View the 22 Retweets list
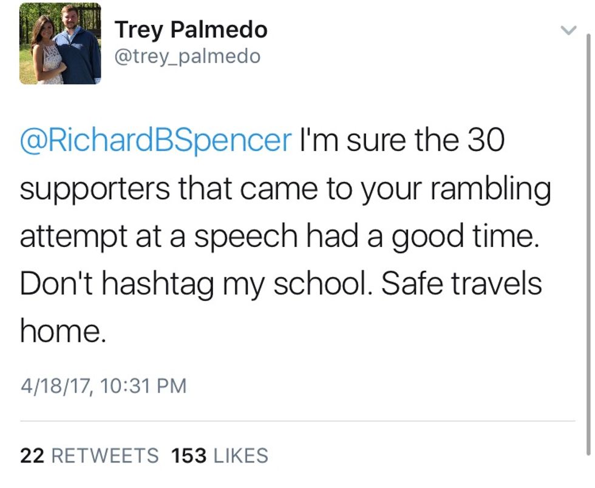Screen dimensions: 595x488 coord(89,455)
